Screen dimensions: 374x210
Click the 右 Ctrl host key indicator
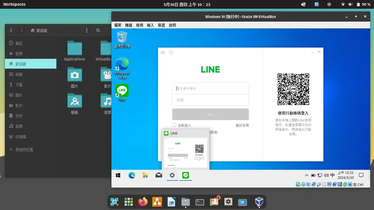point(358,184)
